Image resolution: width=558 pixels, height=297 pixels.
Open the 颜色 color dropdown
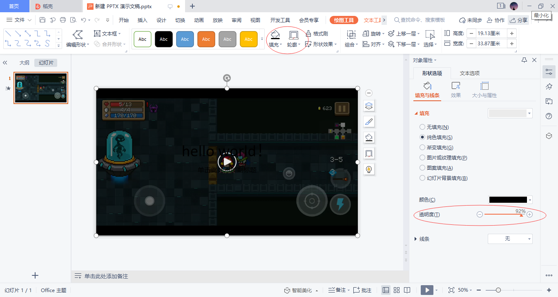[x=511, y=200]
